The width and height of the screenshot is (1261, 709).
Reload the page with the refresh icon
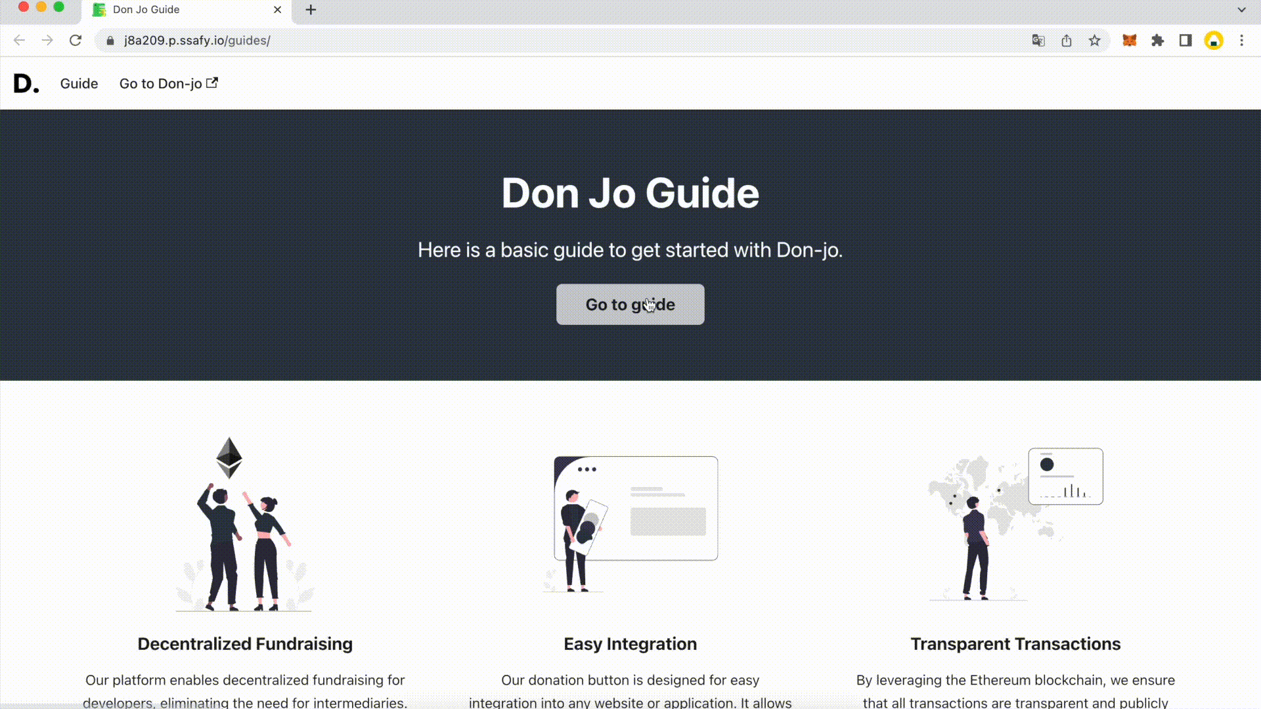tap(76, 40)
